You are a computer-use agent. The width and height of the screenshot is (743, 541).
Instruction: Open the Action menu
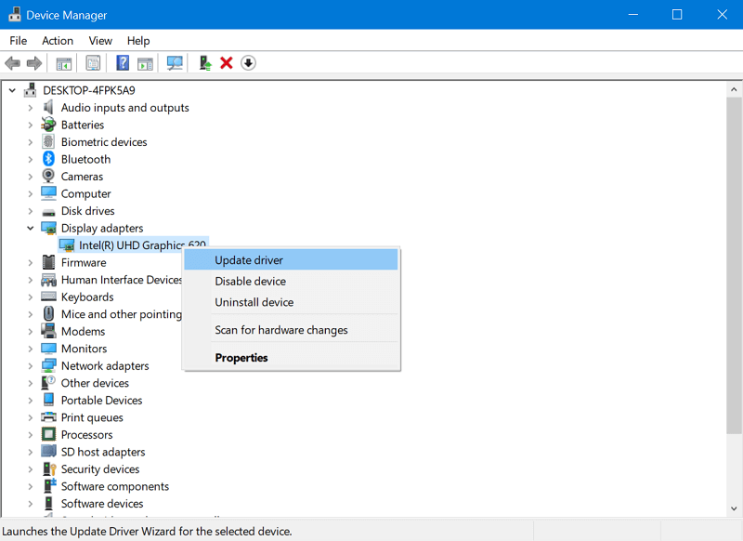[58, 41]
